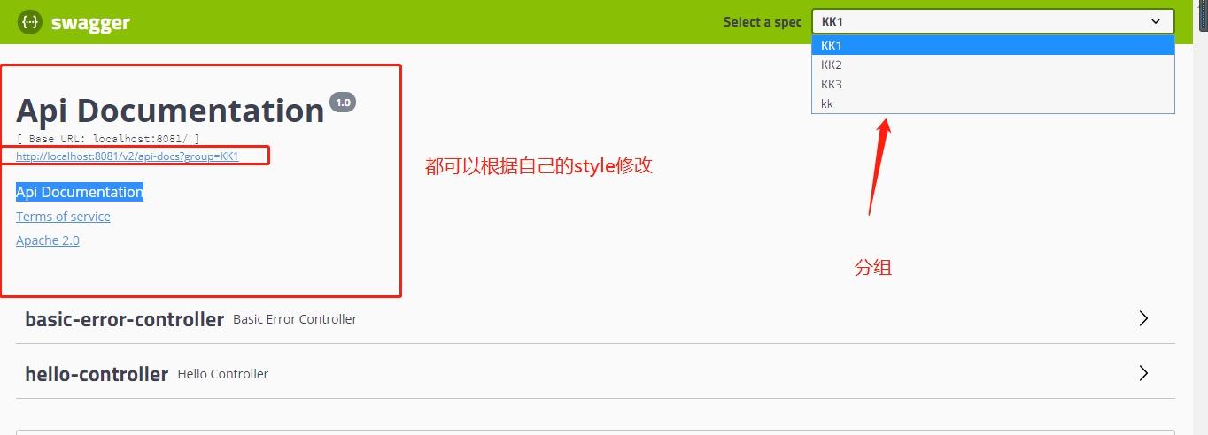The width and height of the screenshot is (1208, 435).
Task: Click the basic-error-controller section title
Action: [124, 319]
